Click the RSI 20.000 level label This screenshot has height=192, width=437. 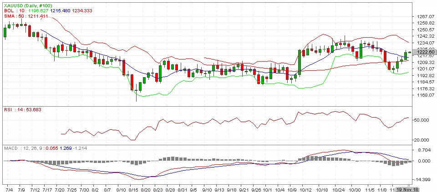coord(423,140)
